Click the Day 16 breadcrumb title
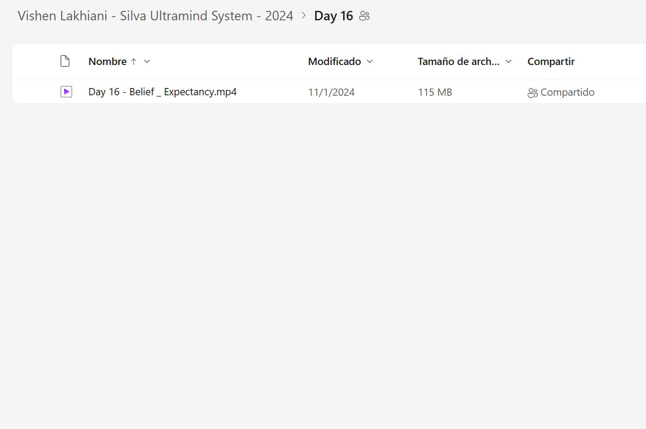Viewport: 646px width, 429px height. click(x=333, y=16)
